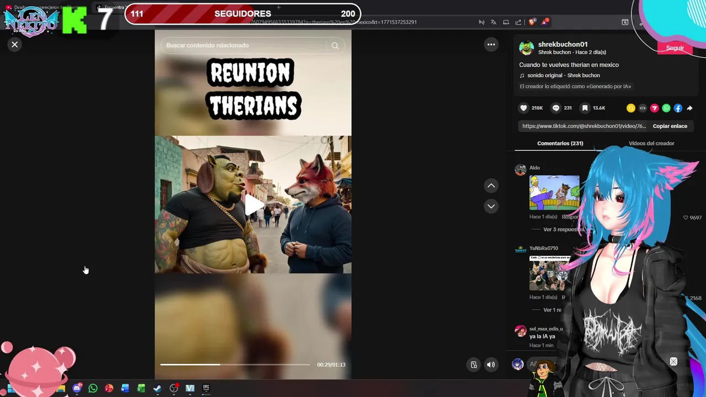Viewport: 706px width, 397px height.
Task: Click the music note icon beside sonido original
Action: (x=522, y=76)
